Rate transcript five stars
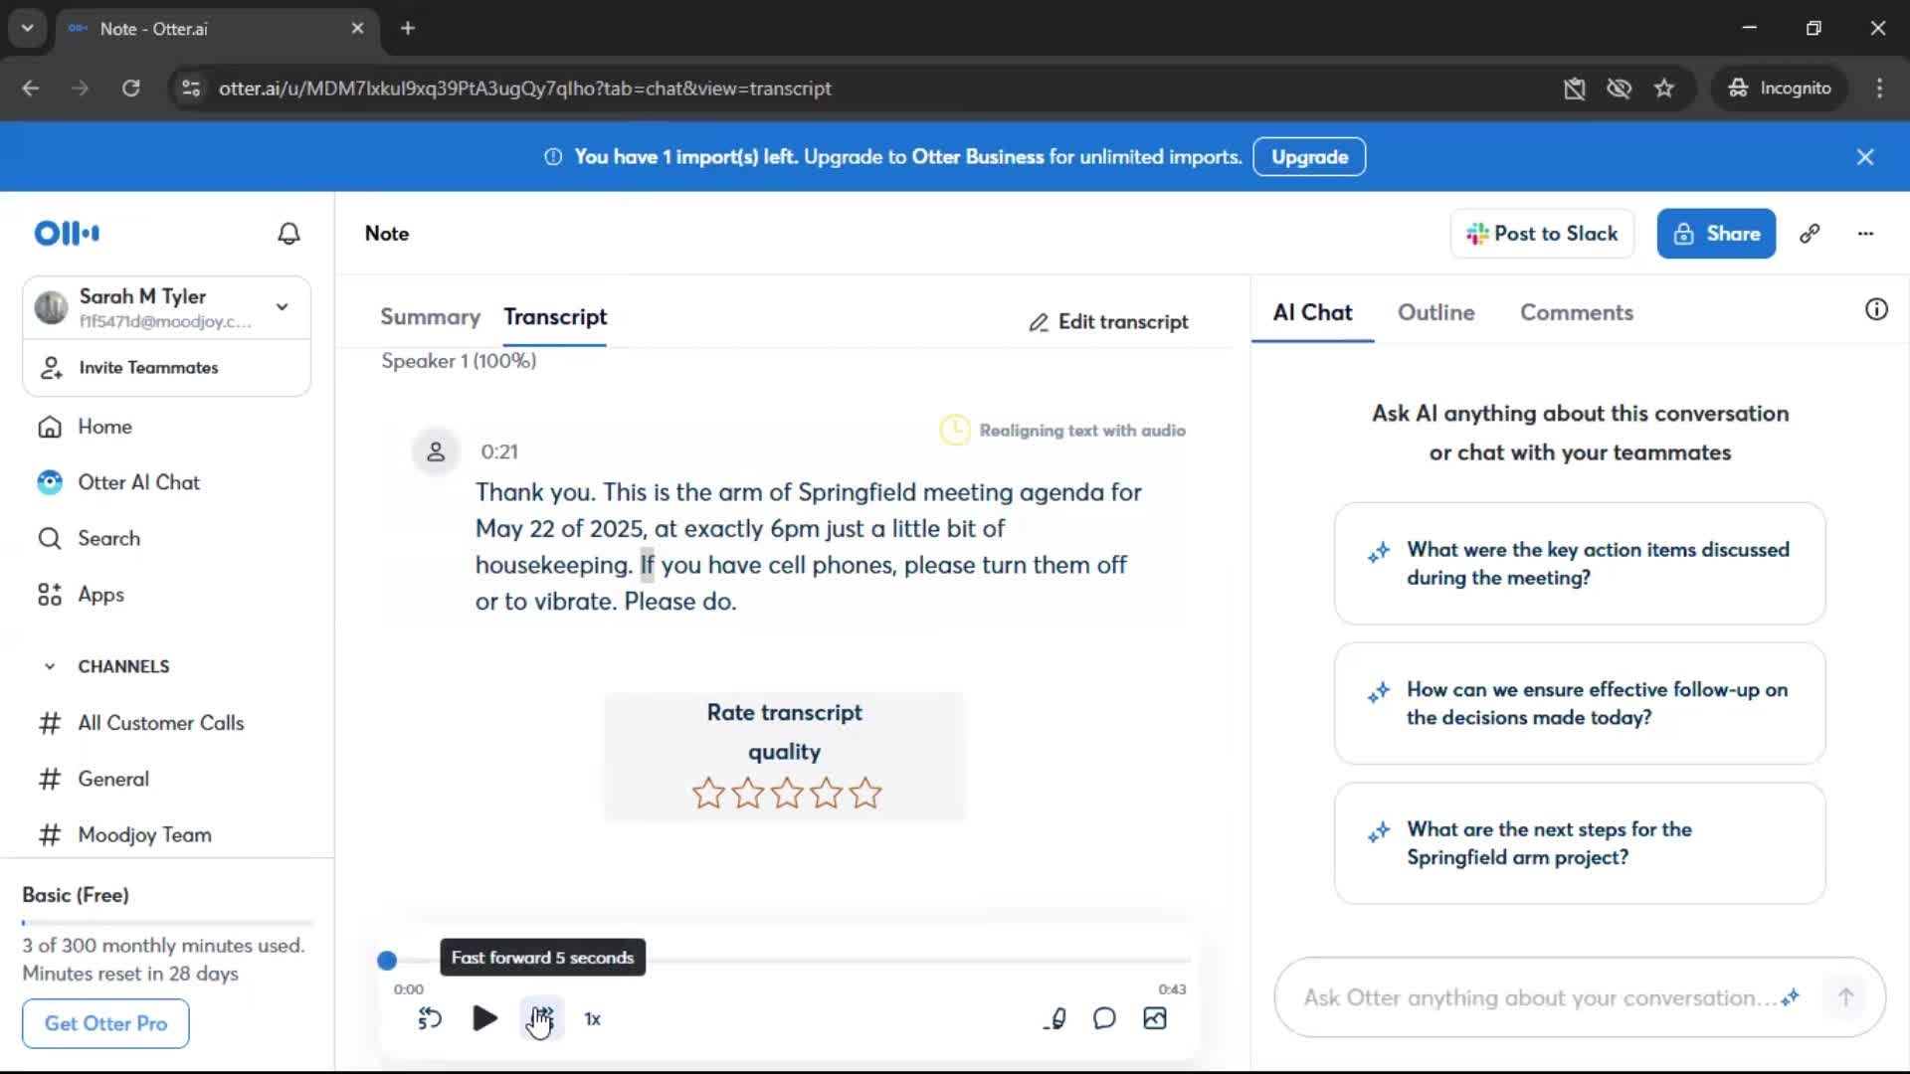This screenshot has width=1910, height=1074. pos(865,794)
